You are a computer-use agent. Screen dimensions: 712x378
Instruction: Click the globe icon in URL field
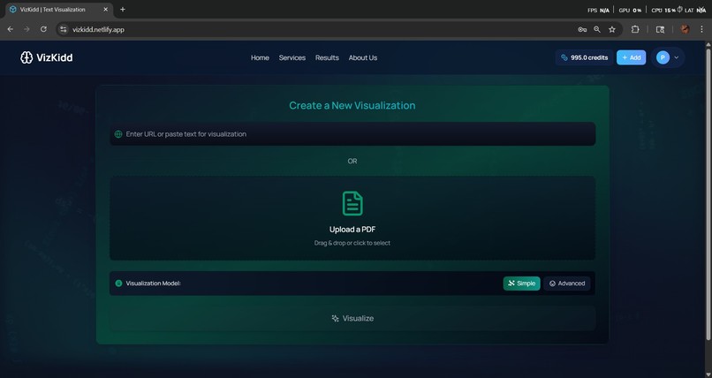pos(118,134)
